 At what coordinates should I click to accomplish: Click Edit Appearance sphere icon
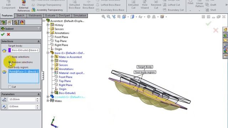click(x=149, y=17)
